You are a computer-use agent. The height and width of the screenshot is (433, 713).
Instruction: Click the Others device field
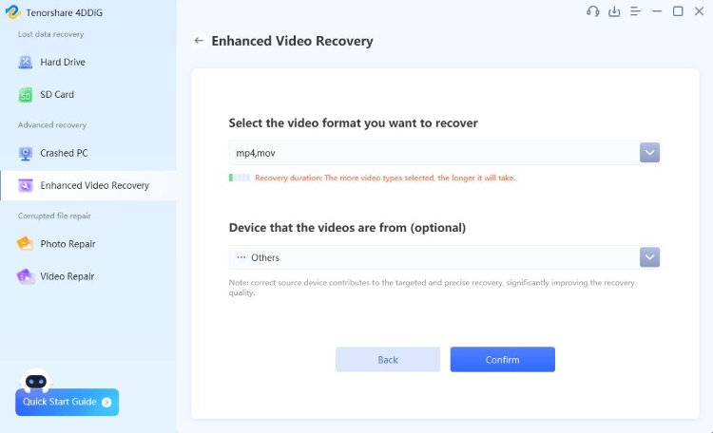point(444,257)
